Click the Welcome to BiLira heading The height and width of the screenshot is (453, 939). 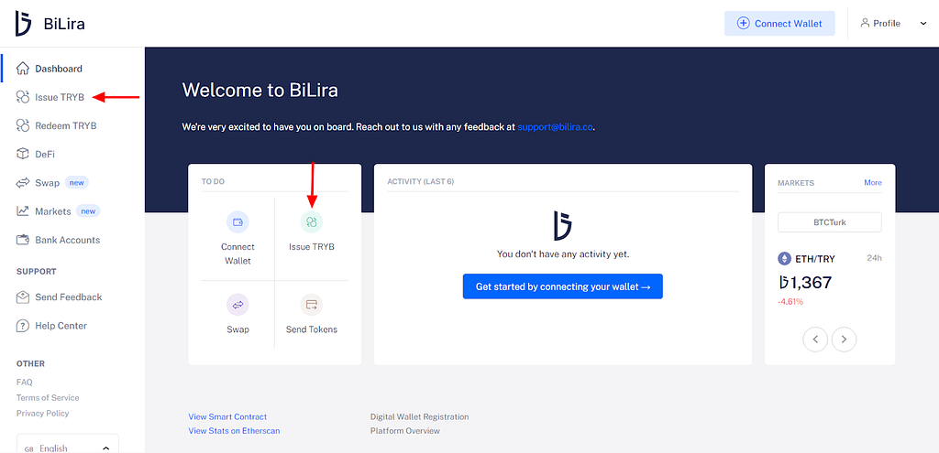260,90
